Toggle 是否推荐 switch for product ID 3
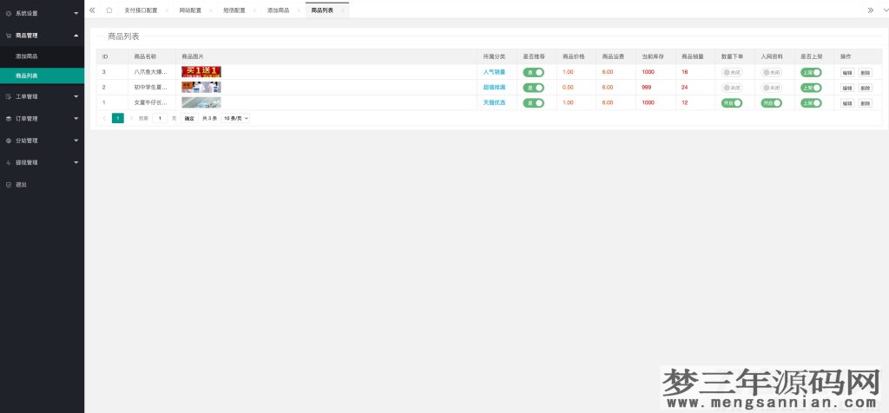 click(x=533, y=72)
